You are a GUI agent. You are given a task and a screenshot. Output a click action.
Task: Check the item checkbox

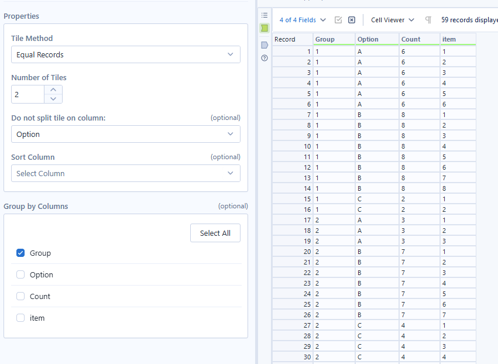coord(20,318)
